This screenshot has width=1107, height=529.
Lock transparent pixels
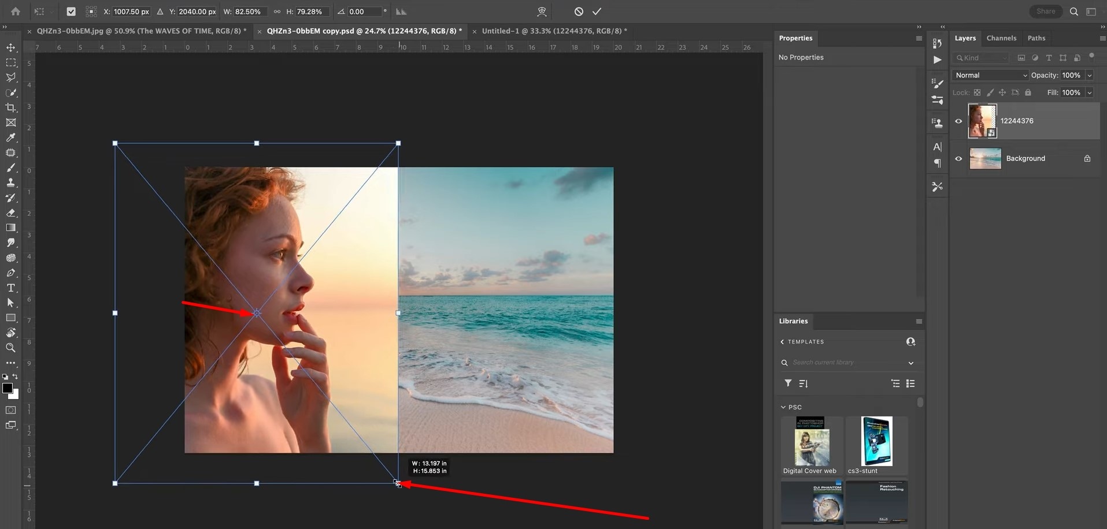pos(977,92)
